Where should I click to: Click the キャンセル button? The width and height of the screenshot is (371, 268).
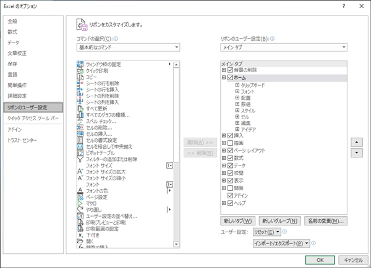tap(353, 260)
